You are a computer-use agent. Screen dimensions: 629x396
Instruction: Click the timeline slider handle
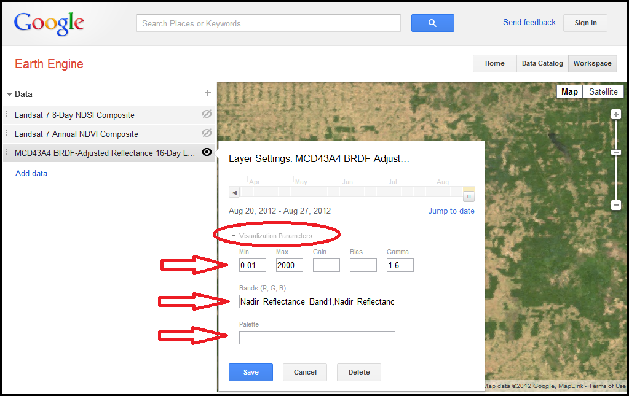click(x=469, y=196)
